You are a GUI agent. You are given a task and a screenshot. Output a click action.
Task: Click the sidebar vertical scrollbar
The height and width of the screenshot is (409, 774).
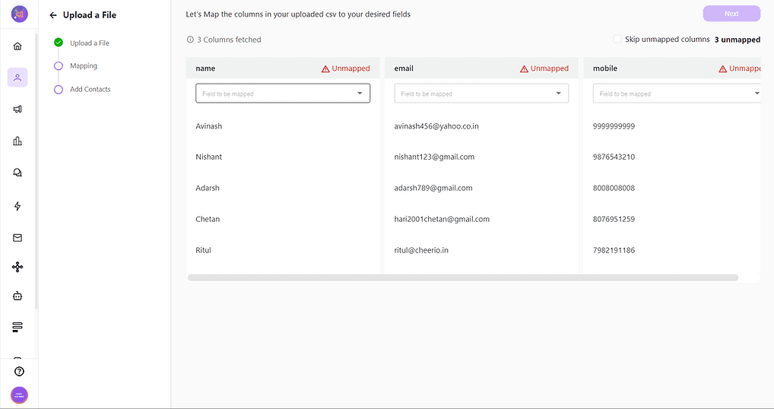(x=36, y=171)
